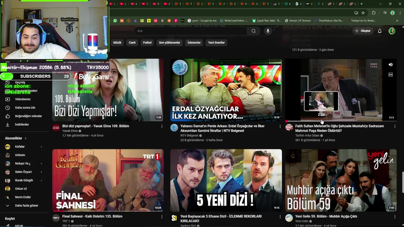Viewport: 404px width, 227px height.
Task: Open Daha sonra izle watch later list
Action: click(25, 108)
